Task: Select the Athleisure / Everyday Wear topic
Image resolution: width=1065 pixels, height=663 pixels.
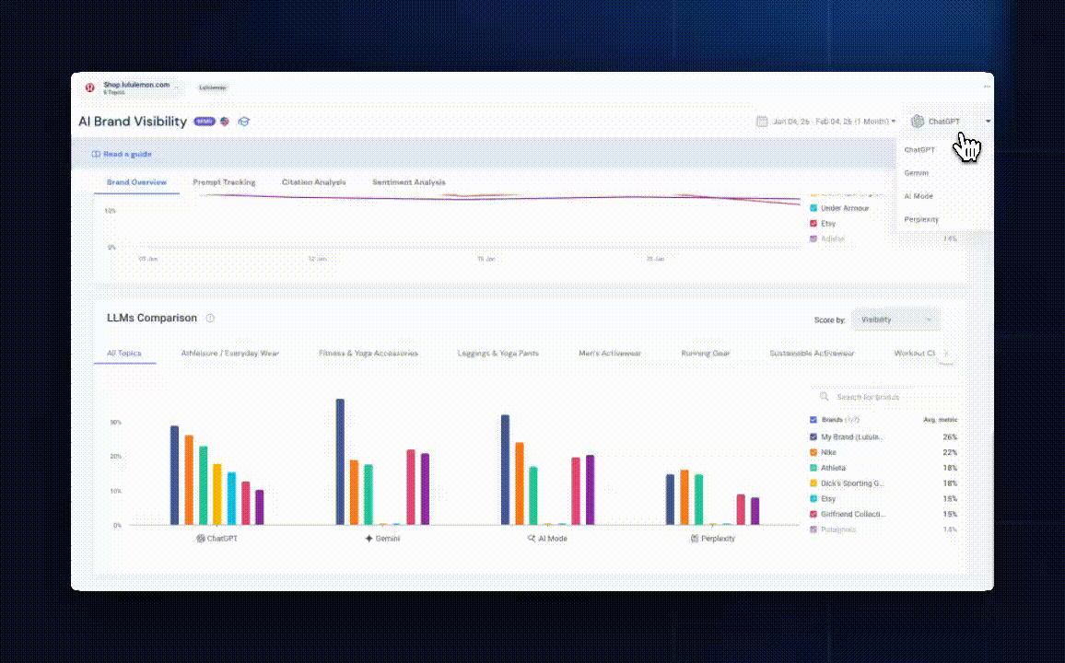Action: (229, 354)
